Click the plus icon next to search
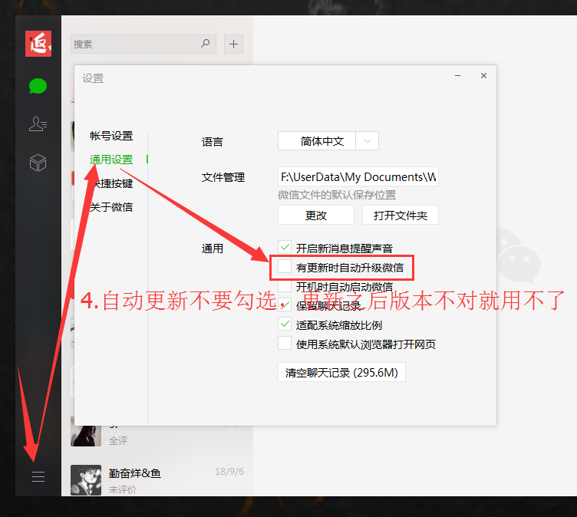 (x=234, y=44)
